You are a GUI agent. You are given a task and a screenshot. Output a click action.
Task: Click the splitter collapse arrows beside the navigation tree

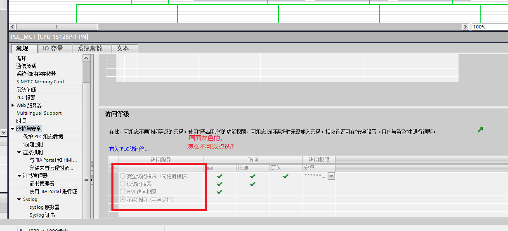92,166
